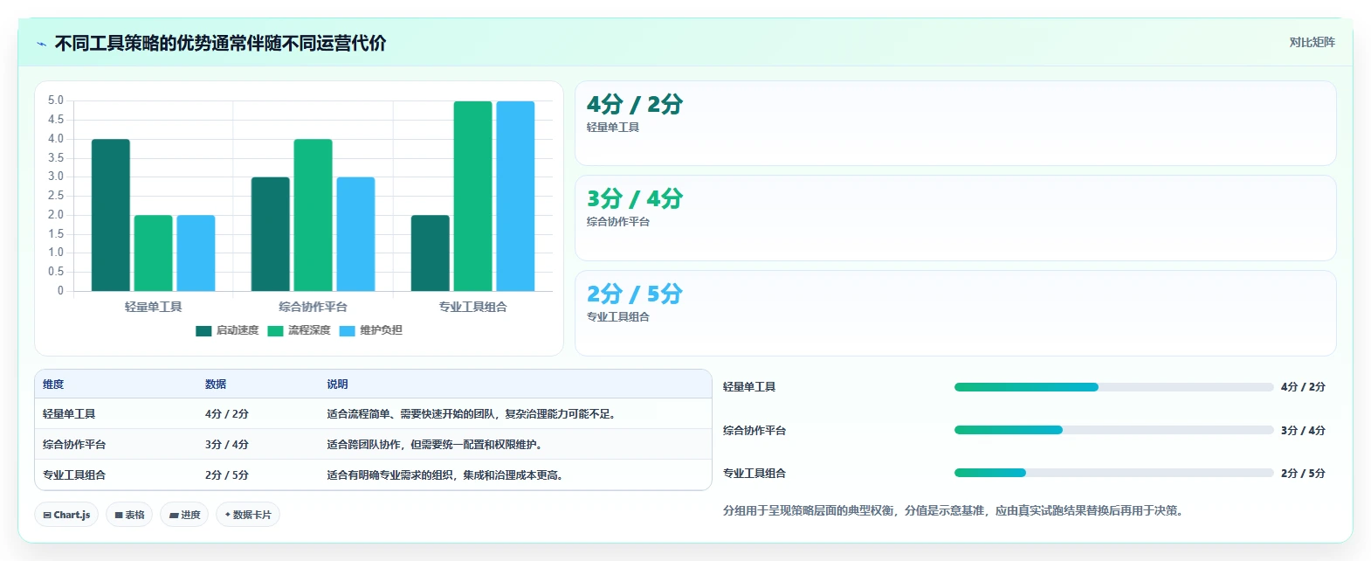Click description starting 适合跨团队协作
This screenshot has height=561, width=1371.
click(x=437, y=445)
